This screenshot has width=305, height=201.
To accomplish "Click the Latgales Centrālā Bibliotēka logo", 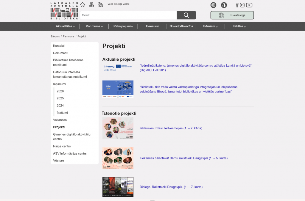I will tap(64, 11).
